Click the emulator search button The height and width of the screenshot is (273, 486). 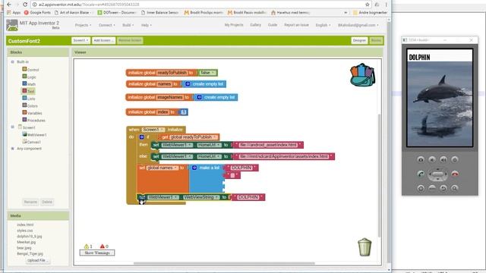coord(454,188)
